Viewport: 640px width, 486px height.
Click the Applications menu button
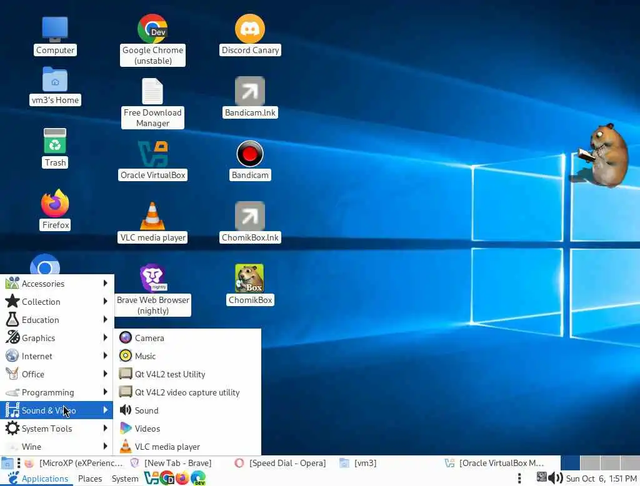tap(38, 479)
